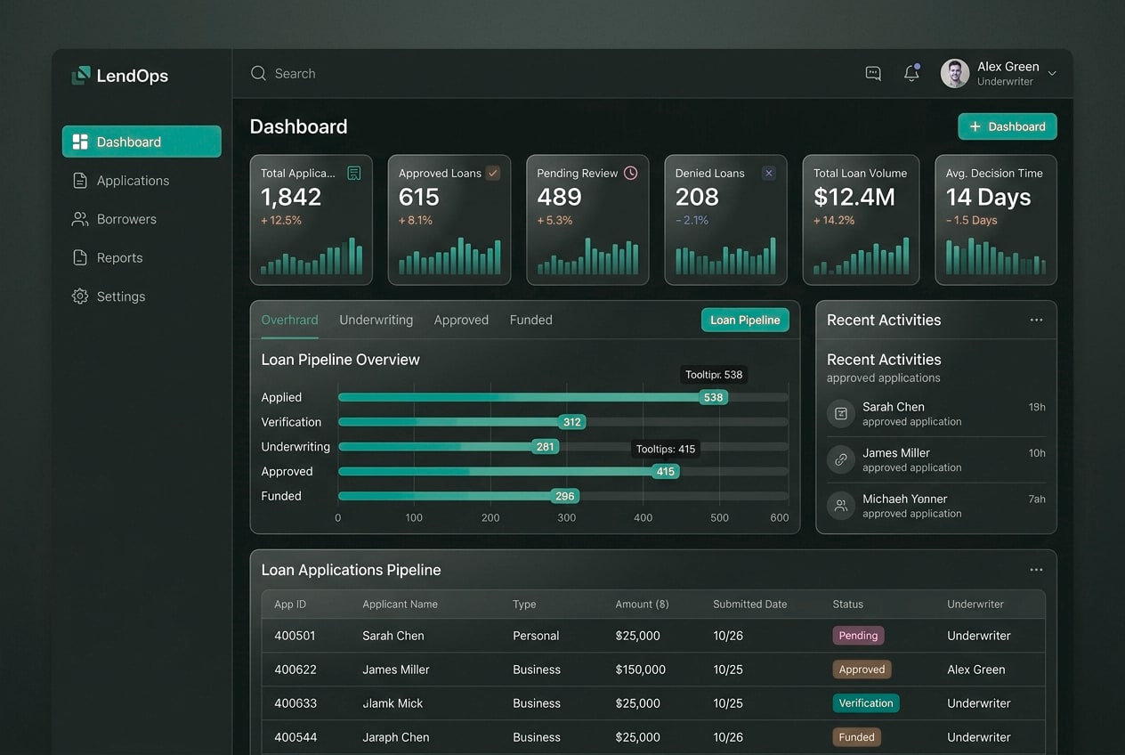Click the Denied Loans X icon

769,173
